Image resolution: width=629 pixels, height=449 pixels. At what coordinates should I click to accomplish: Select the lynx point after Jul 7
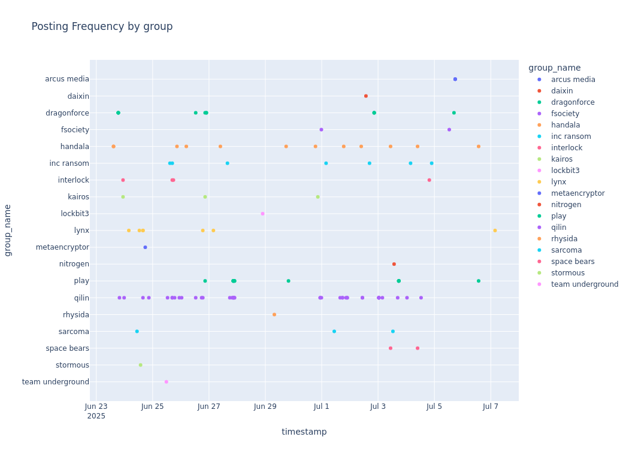[495, 230]
